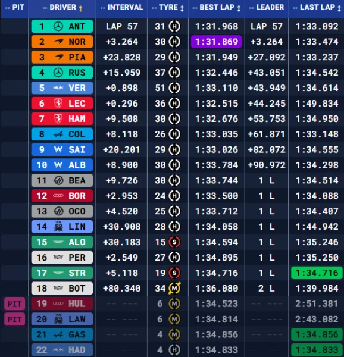Click leader gap +82.072 on SAI row

[x=267, y=149]
